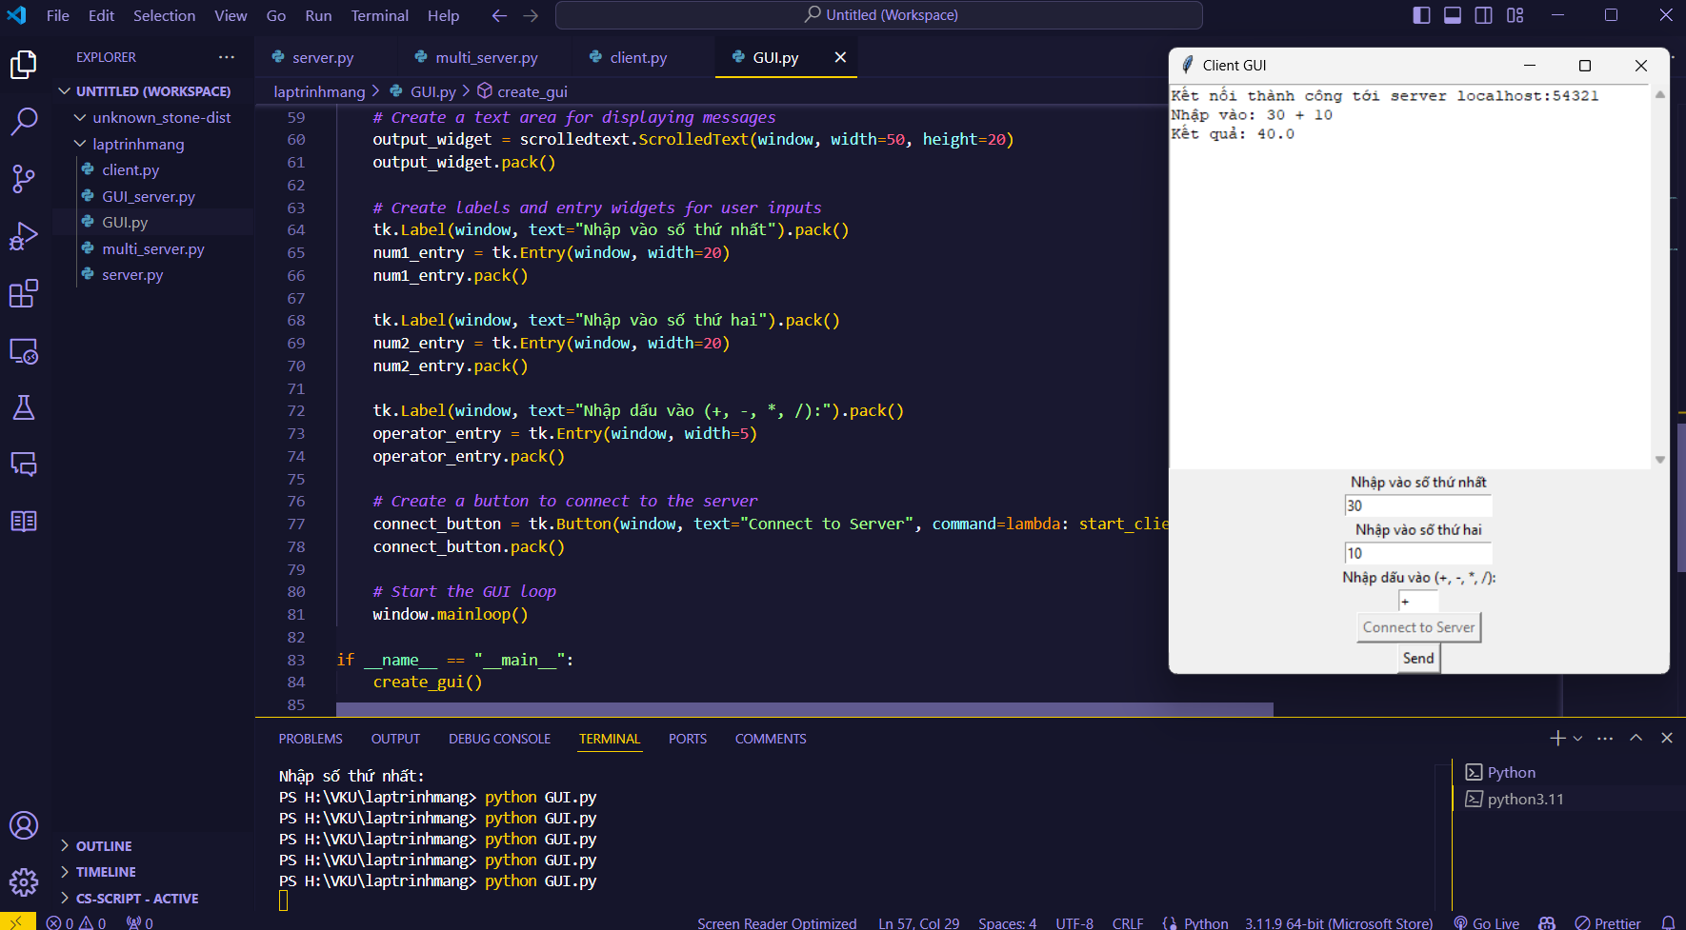
Task: Show errors and warnings in status bar
Action: click(x=76, y=922)
